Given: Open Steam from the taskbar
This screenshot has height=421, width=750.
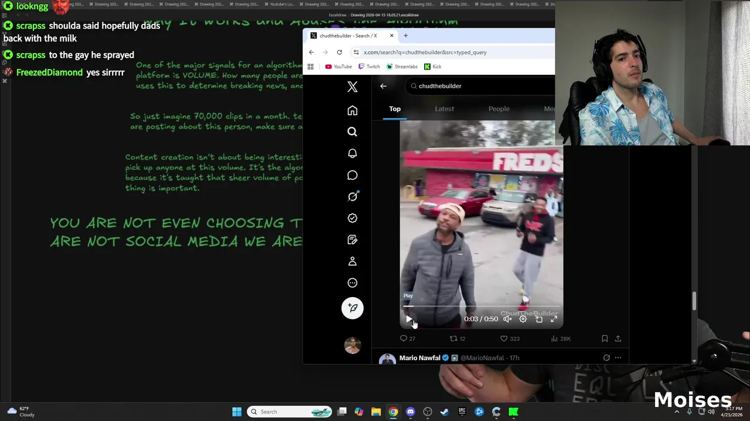Looking at the screenshot, I should tap(445, 412).
